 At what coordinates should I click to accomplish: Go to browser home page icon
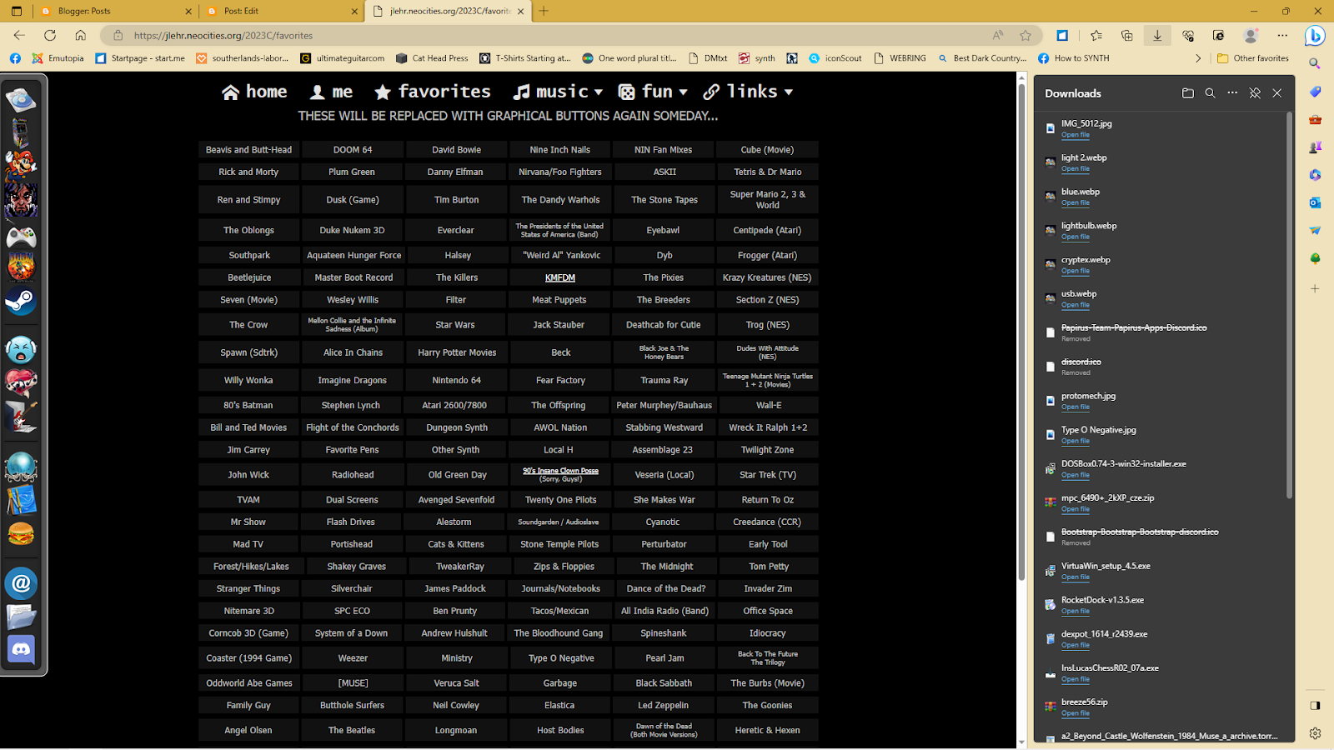(x=80, y=35)
